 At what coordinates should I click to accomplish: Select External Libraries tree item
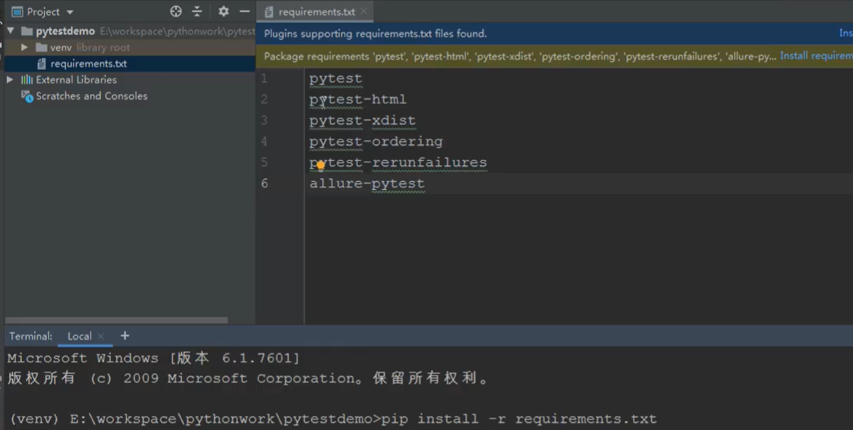pyautogui.click(x=76, y=80)
